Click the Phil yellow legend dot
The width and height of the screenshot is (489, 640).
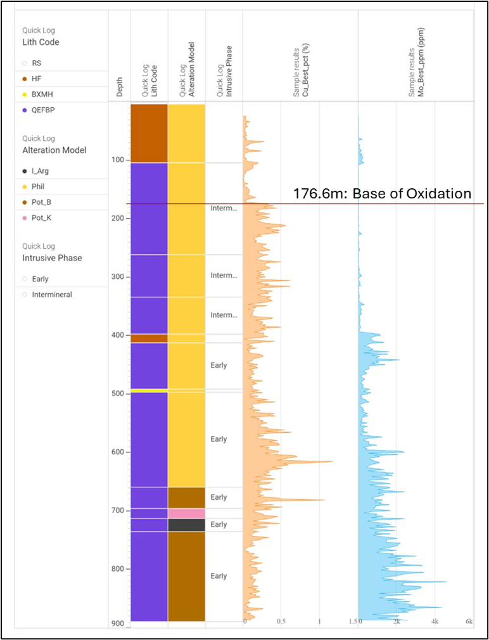[x=24, y=187]
